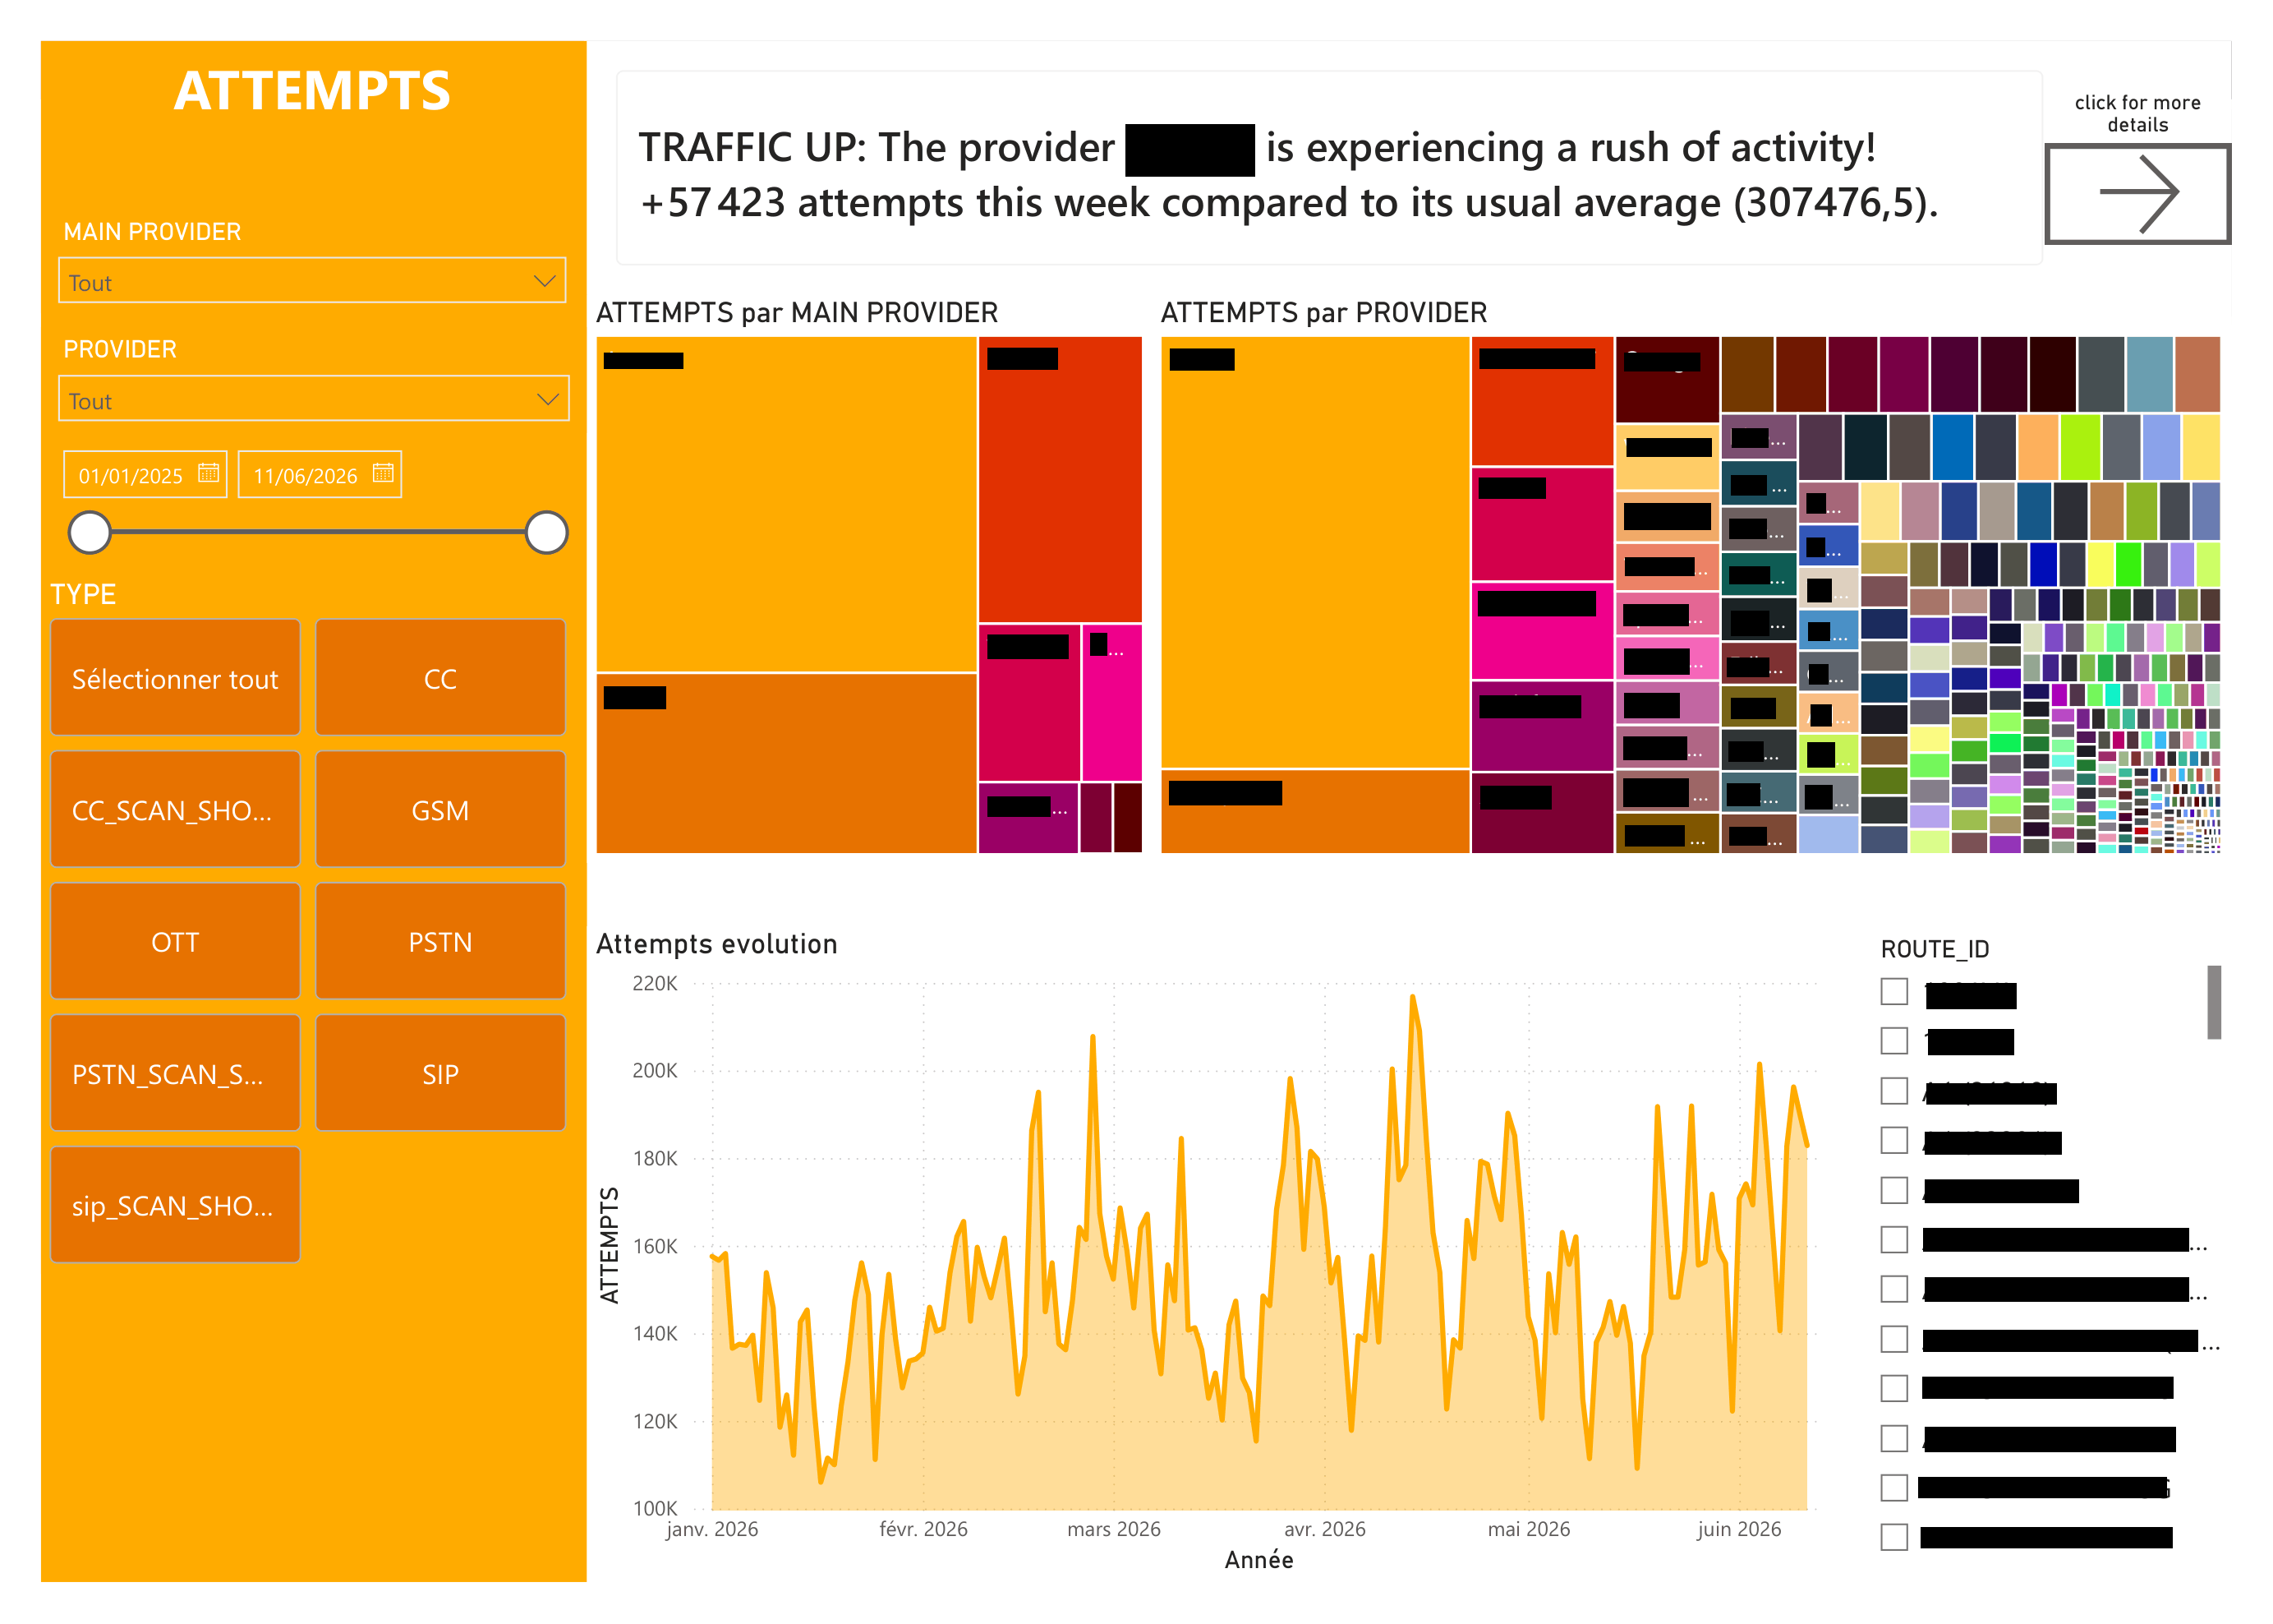This screenshot has height=1624, width=2273.
Task: Select bright pink tile in MAIN PROVIDER treemap
Action: (1112, 704)
